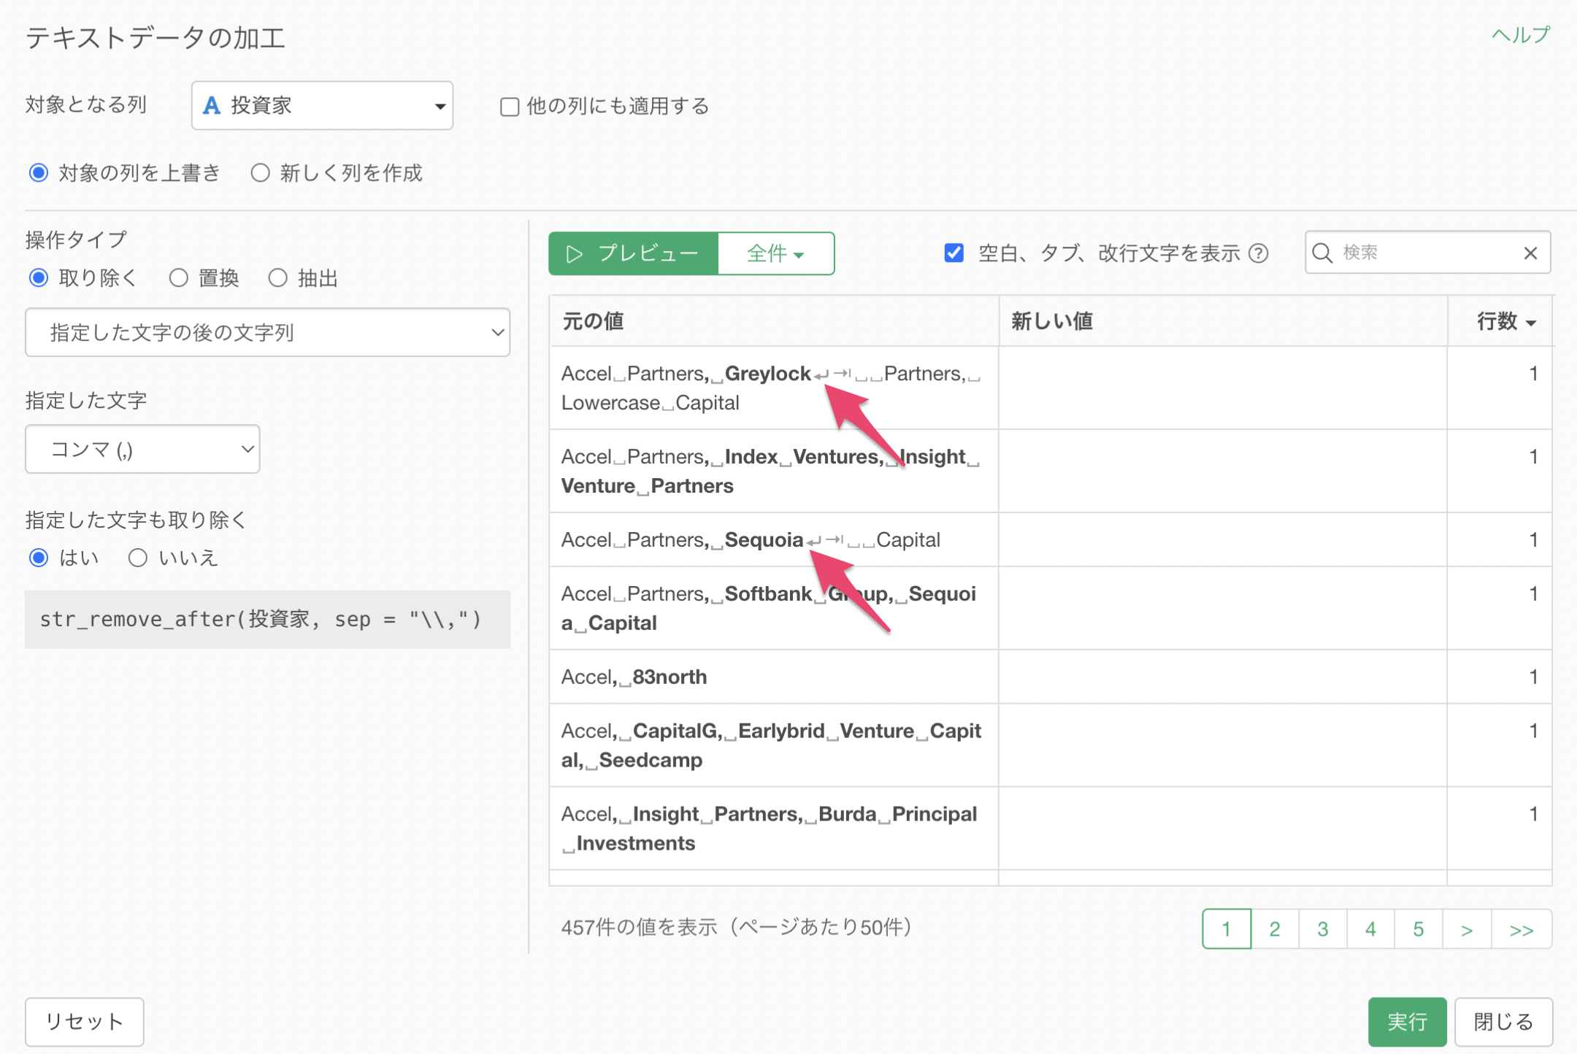Go to page 1
Viewport: 1577px width, 1054px height.
coord(1227,929)
